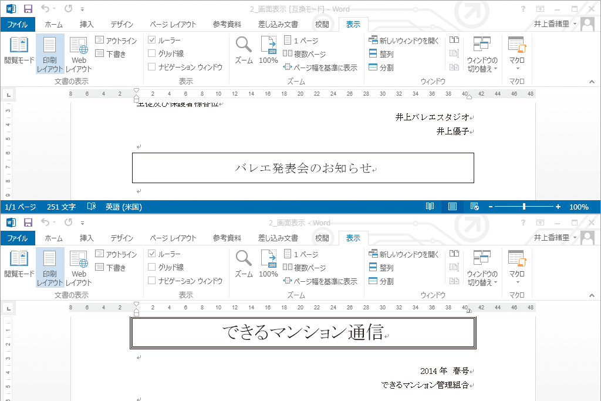This screenshot has height=401, width=601.
Task: Open Zoom (ズーム) dialog in bottom window
Action: pyautogui.click(x=244, y=264)
